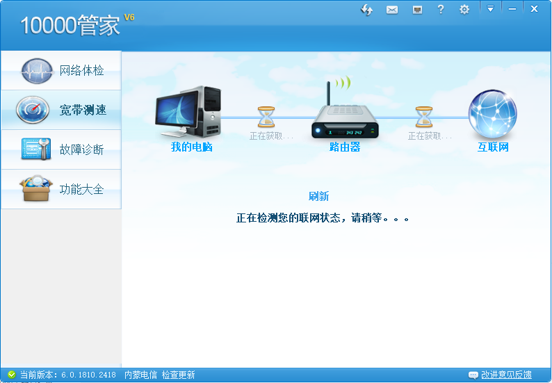Click the V6 version badge

pyautogui.click(x=129, y=17)
